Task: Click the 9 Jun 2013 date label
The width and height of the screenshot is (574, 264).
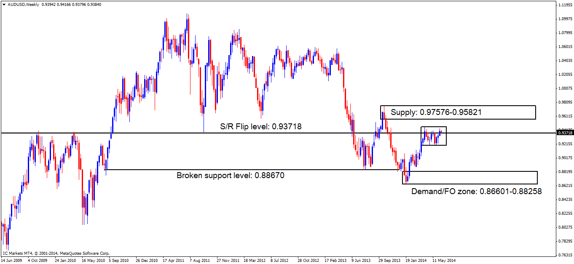Action: click(362, 260)
